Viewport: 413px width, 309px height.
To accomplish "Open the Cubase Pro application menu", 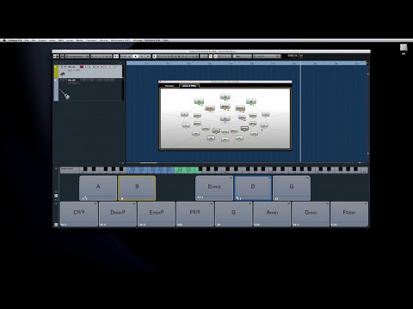I will coord(15,40).
